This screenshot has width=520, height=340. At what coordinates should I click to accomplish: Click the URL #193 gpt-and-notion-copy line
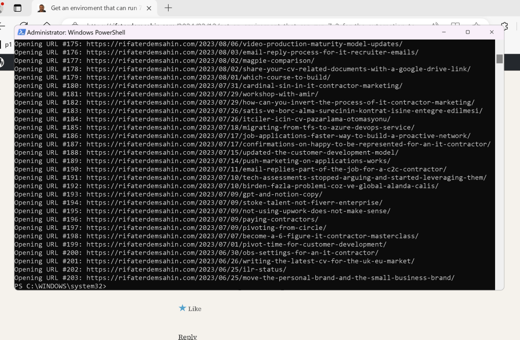[x=168, y=194]
